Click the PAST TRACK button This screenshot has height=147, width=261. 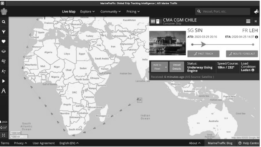click(203, 54)
